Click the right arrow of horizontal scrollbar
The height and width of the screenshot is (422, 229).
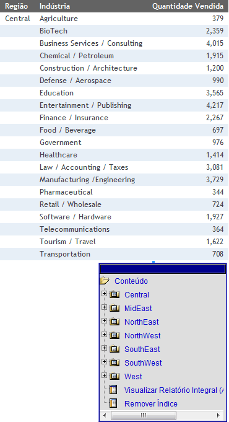(218, 415)
